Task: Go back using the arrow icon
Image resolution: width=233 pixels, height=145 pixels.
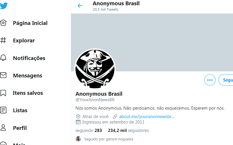Action: pos(80,6)
